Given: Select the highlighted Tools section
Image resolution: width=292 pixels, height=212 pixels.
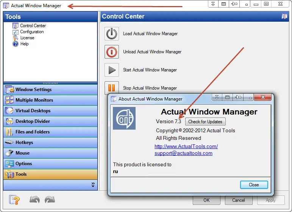Looking at the screenshot, I should (x=50, y=174).
